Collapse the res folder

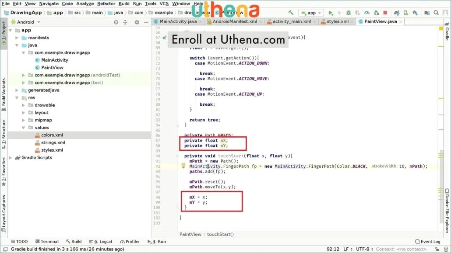tap(17, 97)
